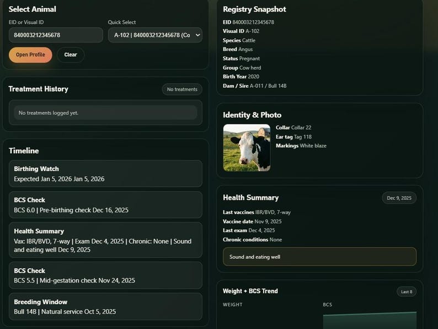The height and width of the screenshot is (329, 438).
Task: Open the Health Summary timeline entry
Action: tap(105, 240)
